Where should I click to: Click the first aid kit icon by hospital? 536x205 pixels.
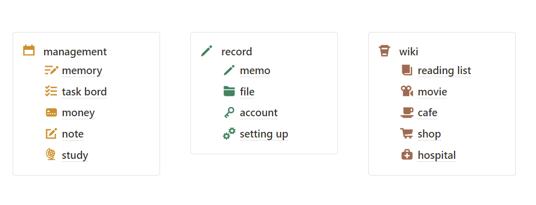407,155
